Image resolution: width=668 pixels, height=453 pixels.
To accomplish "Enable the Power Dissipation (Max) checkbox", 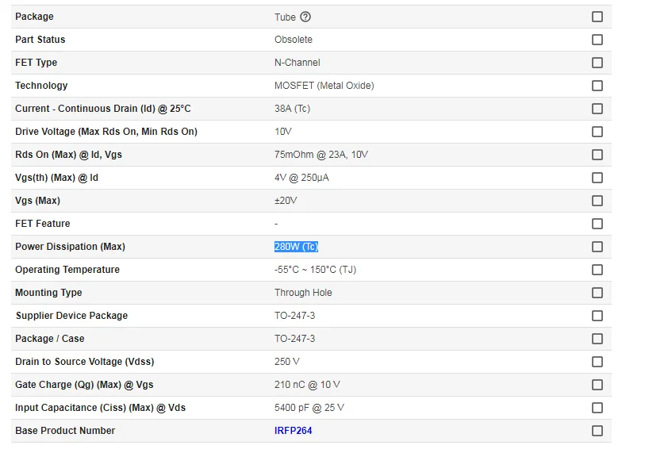I will click(x=597, y=247).
